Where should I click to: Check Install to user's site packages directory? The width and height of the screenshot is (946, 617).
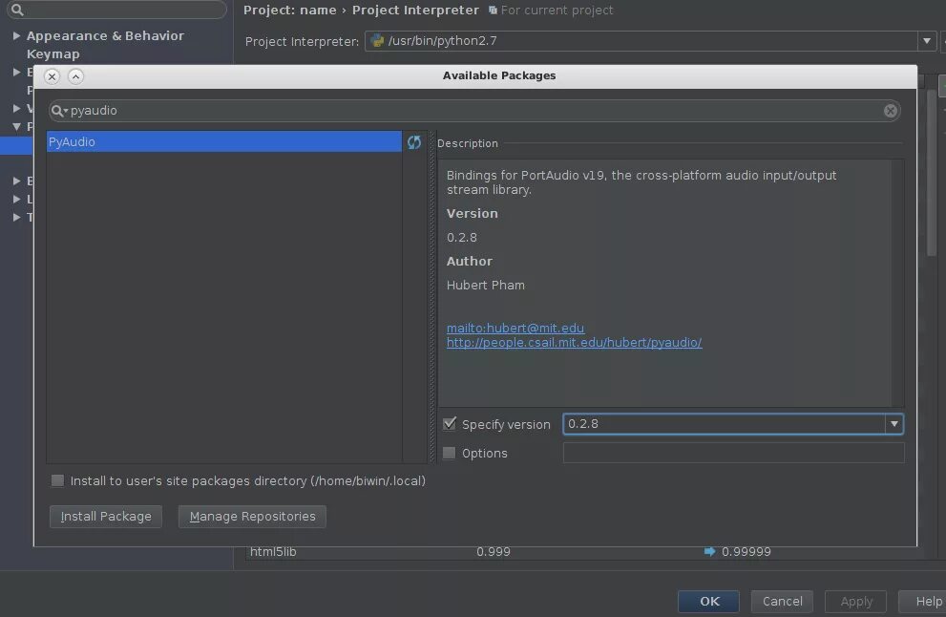[x=57, y=480]
